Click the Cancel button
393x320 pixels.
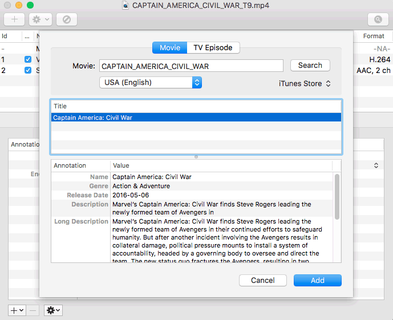[263, 280]
